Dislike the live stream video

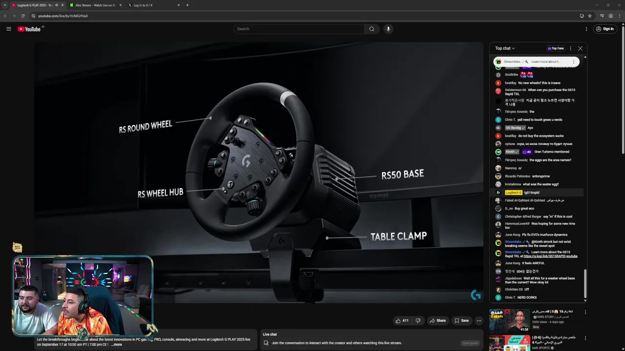pos(417,320)
